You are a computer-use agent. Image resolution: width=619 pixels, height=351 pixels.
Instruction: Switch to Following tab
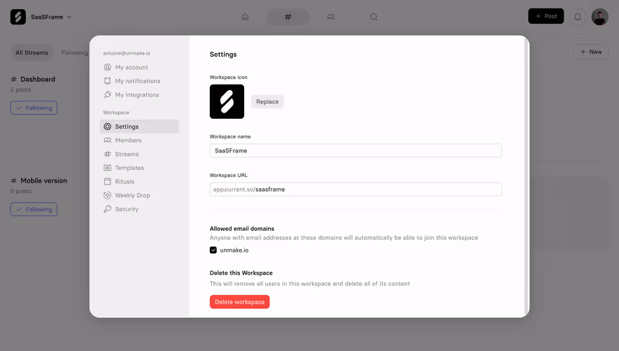(74, 52)
